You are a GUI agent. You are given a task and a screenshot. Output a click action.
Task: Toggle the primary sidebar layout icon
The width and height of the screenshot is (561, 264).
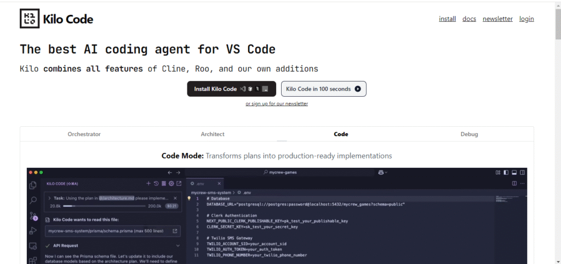click(506, 172)
